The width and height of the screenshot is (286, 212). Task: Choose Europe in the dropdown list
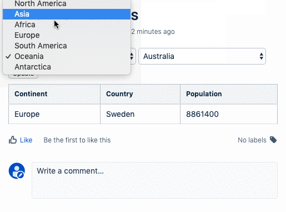pyautogui.click(x=67, y=35)
